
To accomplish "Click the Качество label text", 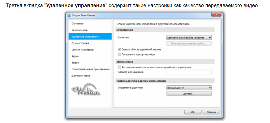I will (123, 38).
